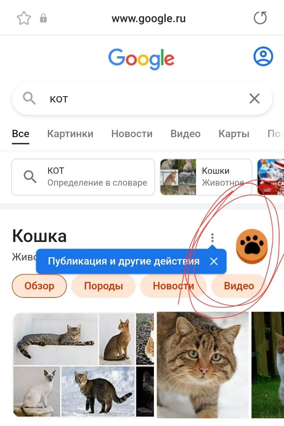
Task: Open the three-dot menu beside Кошка
Action: [x=213, y=238]
